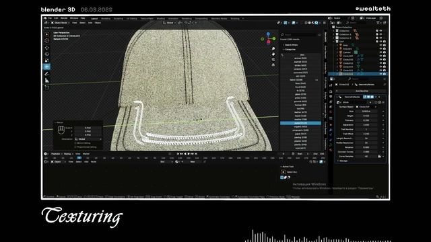The width and height of the screenshot is (431, 242).
Task: Click the zoom magnifier viewport icon
Action: (273, 48)
